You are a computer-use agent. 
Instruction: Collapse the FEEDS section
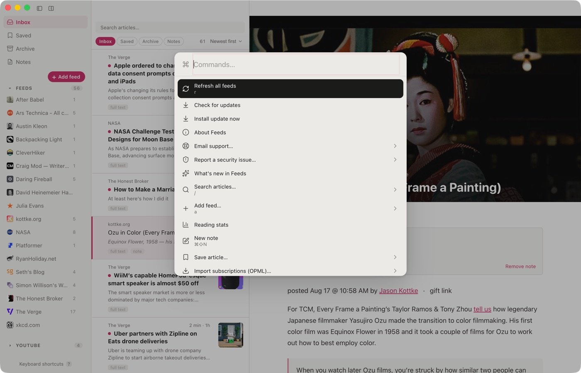tap(10, 88)
